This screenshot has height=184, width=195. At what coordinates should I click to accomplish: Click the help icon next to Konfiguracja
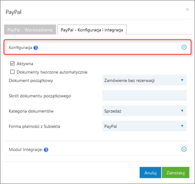tap(36, 48)
